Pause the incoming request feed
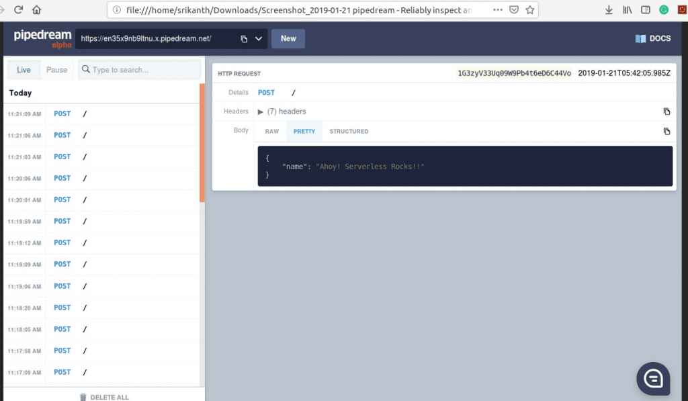 point(56,70)
